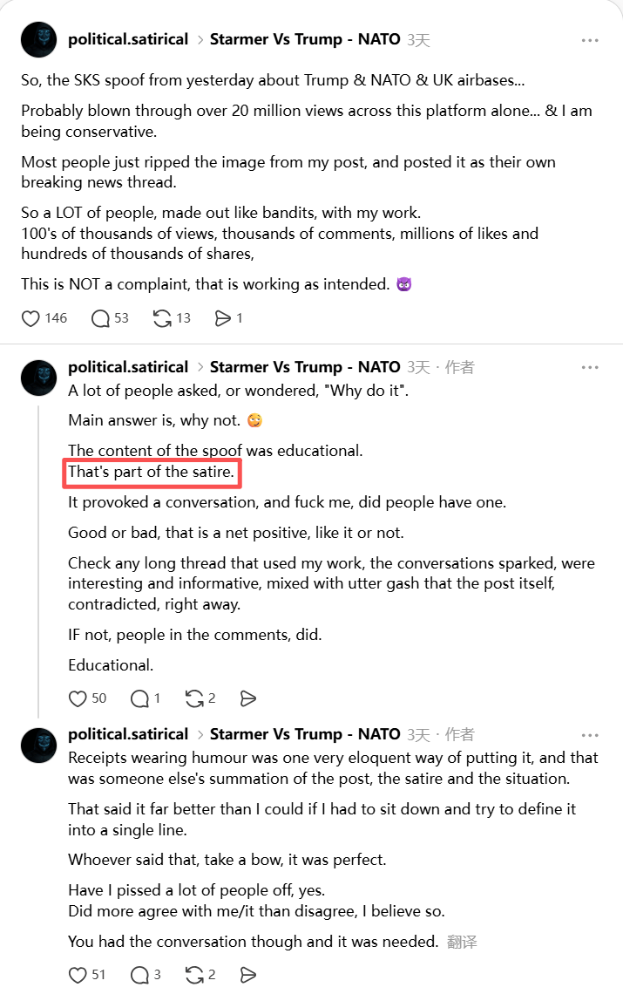
Task: Open comments on the third post
Action: point(139,974)
